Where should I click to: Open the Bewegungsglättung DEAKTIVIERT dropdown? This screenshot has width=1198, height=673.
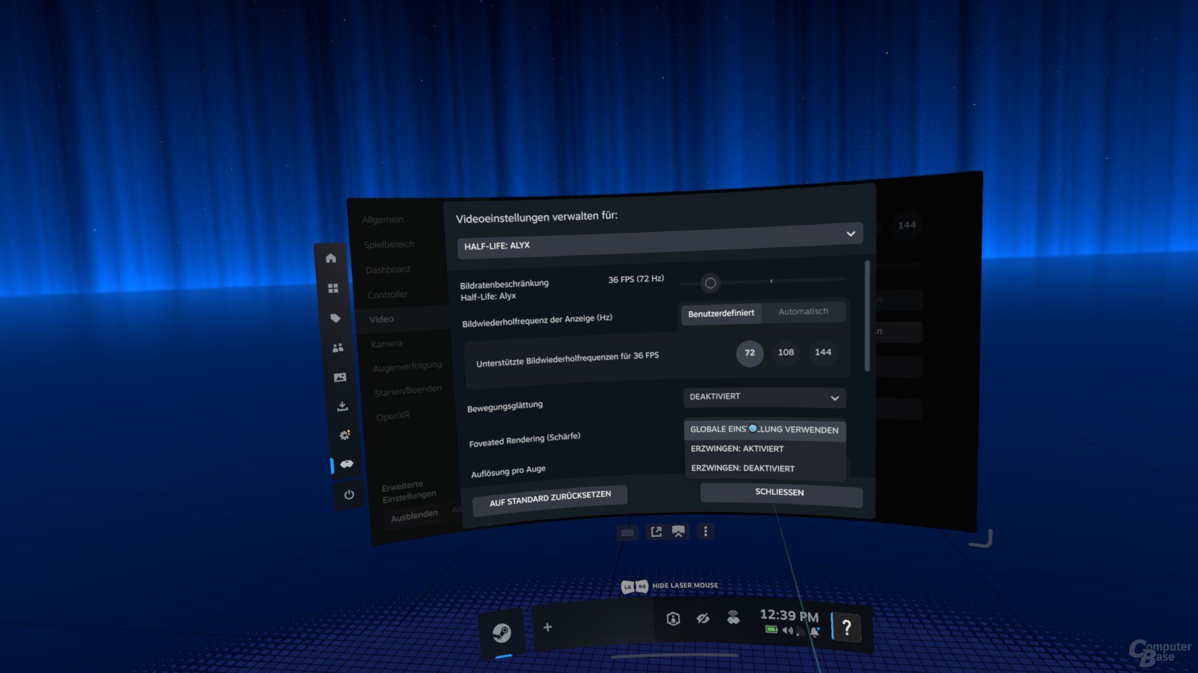tap(764, 397)
